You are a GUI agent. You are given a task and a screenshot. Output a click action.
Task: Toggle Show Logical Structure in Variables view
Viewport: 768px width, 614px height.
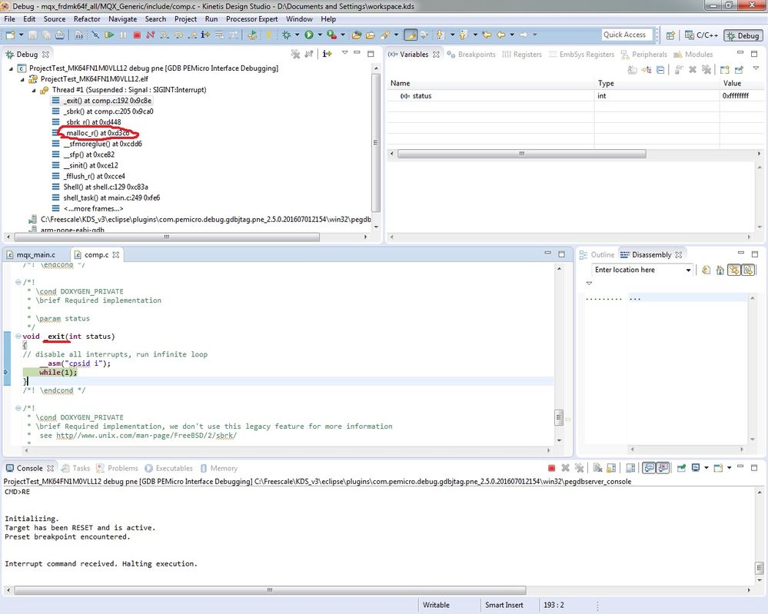(647, 70)
